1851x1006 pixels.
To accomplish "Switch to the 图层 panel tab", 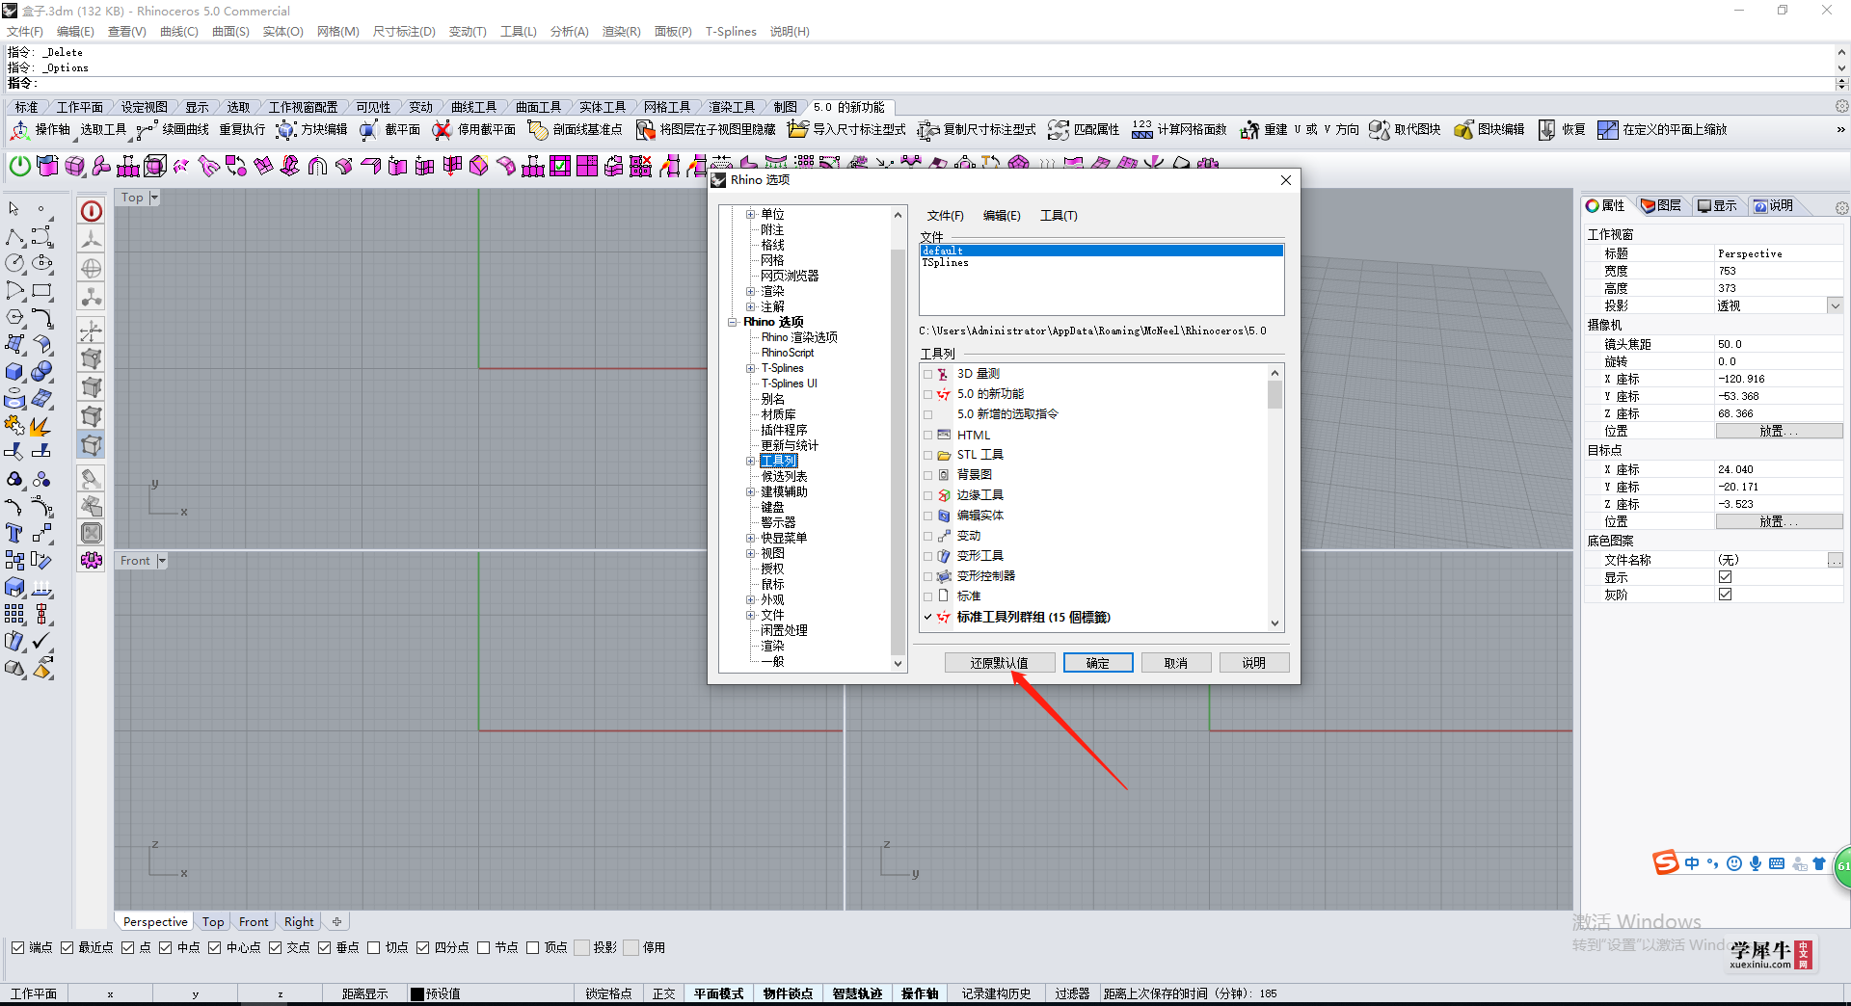I will (x=1661, y=205).
